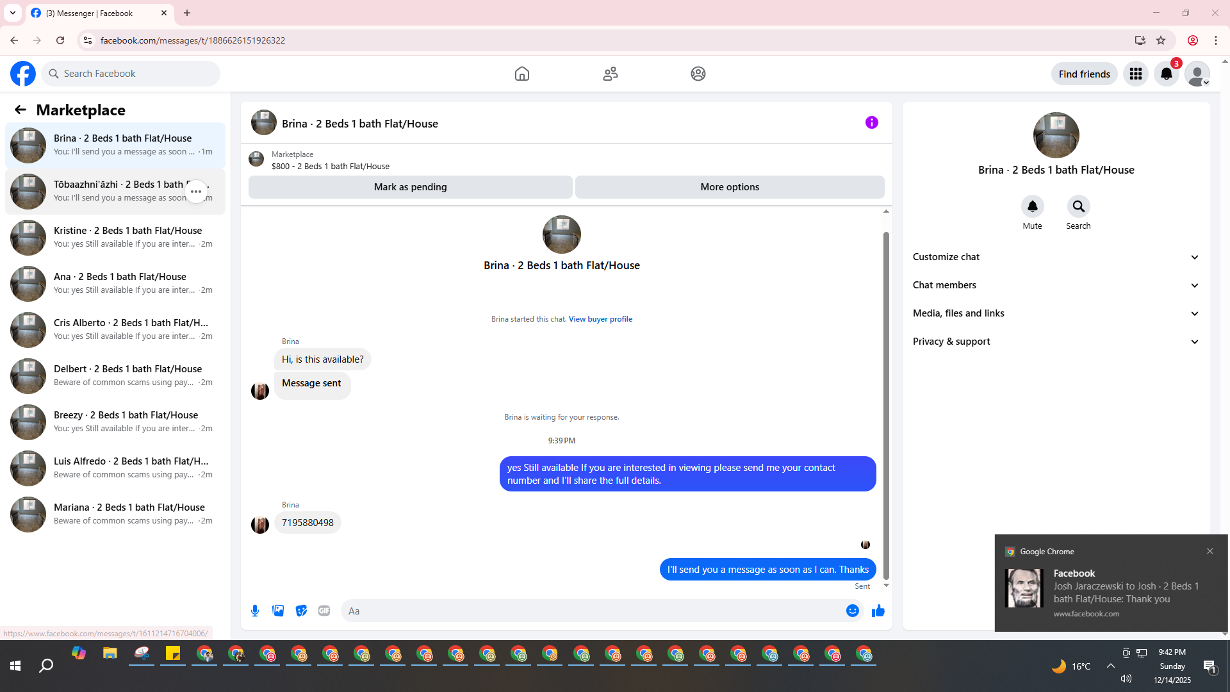The width and height of the screenshot is (1230, 692).
Task: Expand the Chat members section
Action: pyautogui.click(x=1056, y=285)
